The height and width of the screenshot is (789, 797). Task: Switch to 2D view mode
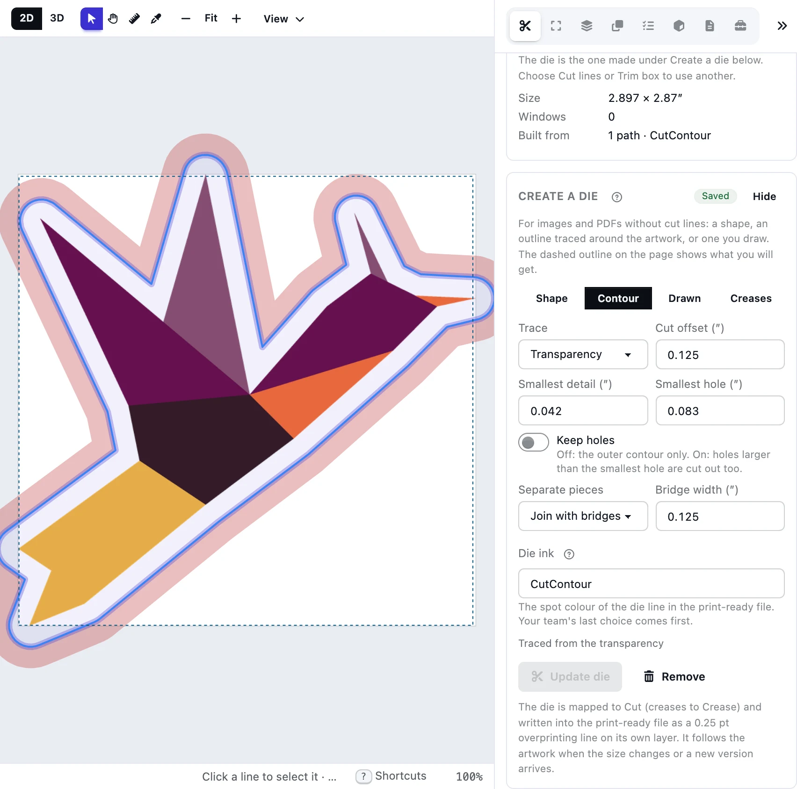point(27,19)
